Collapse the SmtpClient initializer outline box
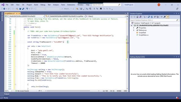 [x=15, y=46]
